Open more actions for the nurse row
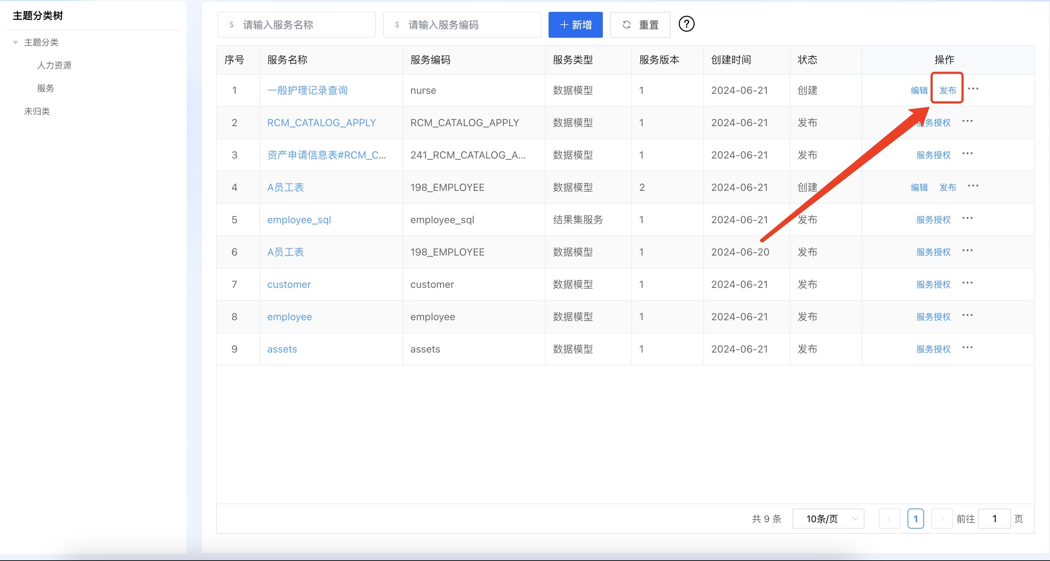1050x561 pixels. pyautogui.click(x=973, y=89)
